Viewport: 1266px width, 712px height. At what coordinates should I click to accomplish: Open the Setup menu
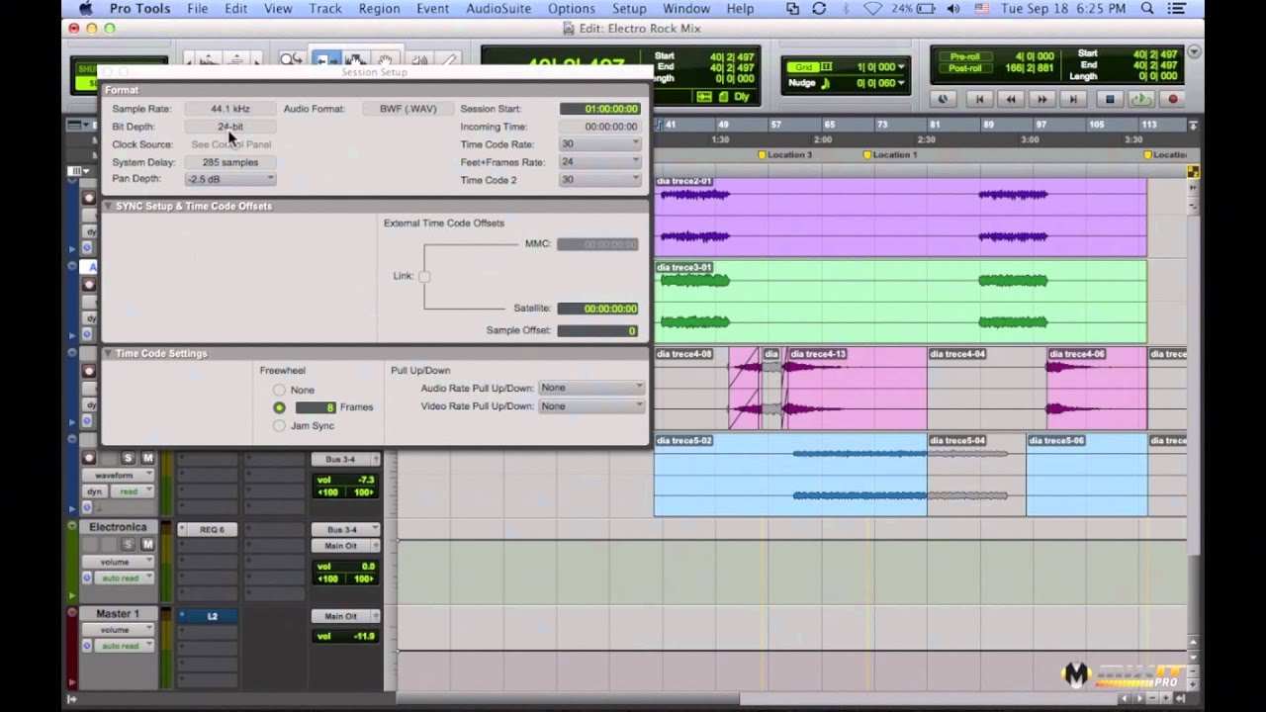[629, 9]
